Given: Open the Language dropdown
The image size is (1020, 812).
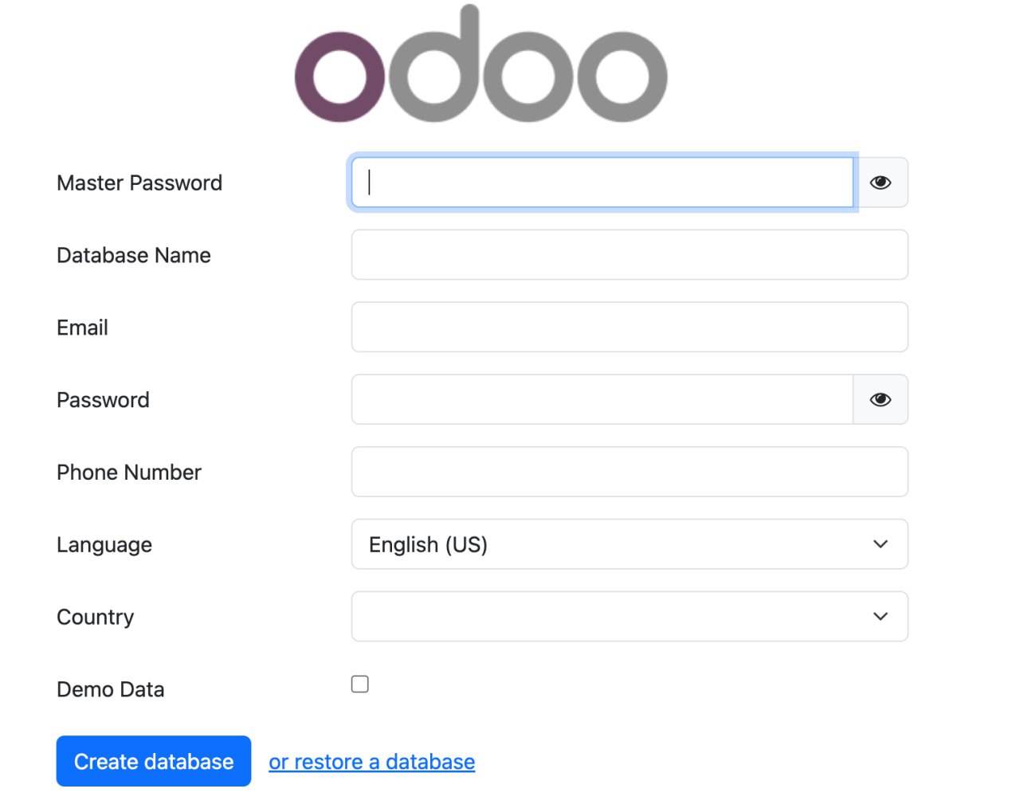Looking at the screenshot, I should point(630,544).
